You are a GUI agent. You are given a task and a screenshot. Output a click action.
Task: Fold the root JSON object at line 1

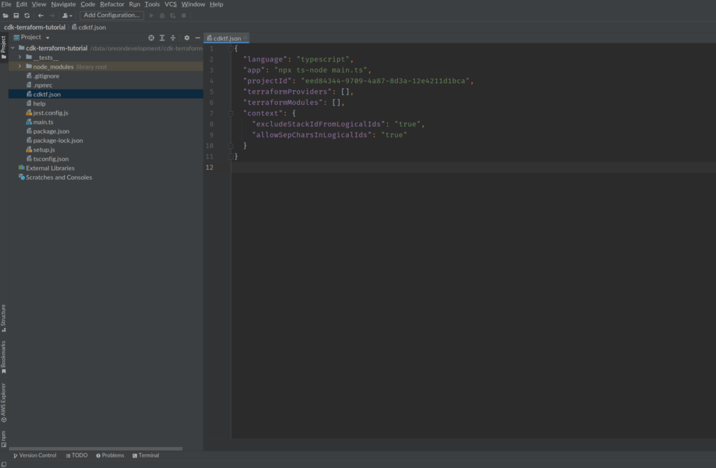[x=231, y=48]
